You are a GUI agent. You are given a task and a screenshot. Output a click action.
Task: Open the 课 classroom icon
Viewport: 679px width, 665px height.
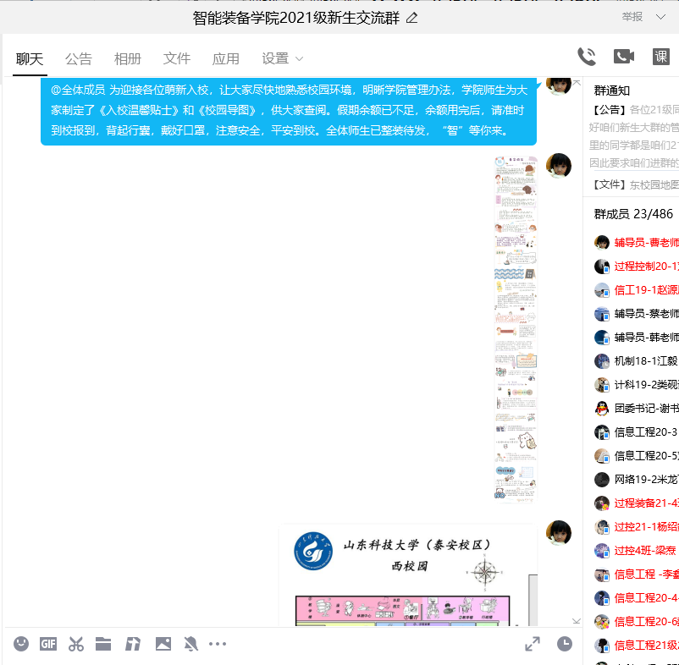click(x=661, y=57)
